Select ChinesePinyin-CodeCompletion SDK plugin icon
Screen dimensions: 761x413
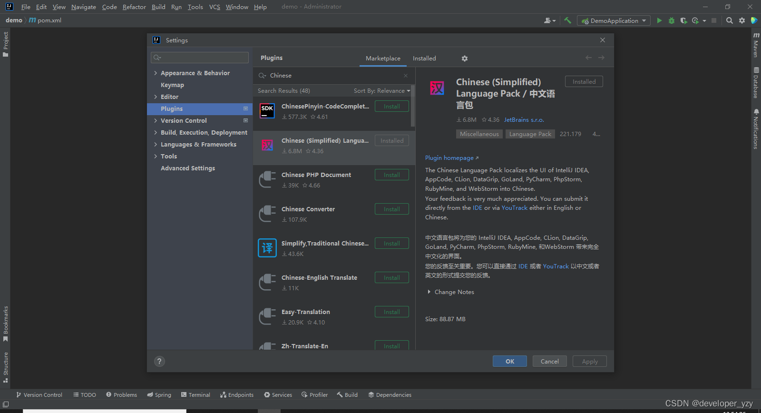pos(267,111)
